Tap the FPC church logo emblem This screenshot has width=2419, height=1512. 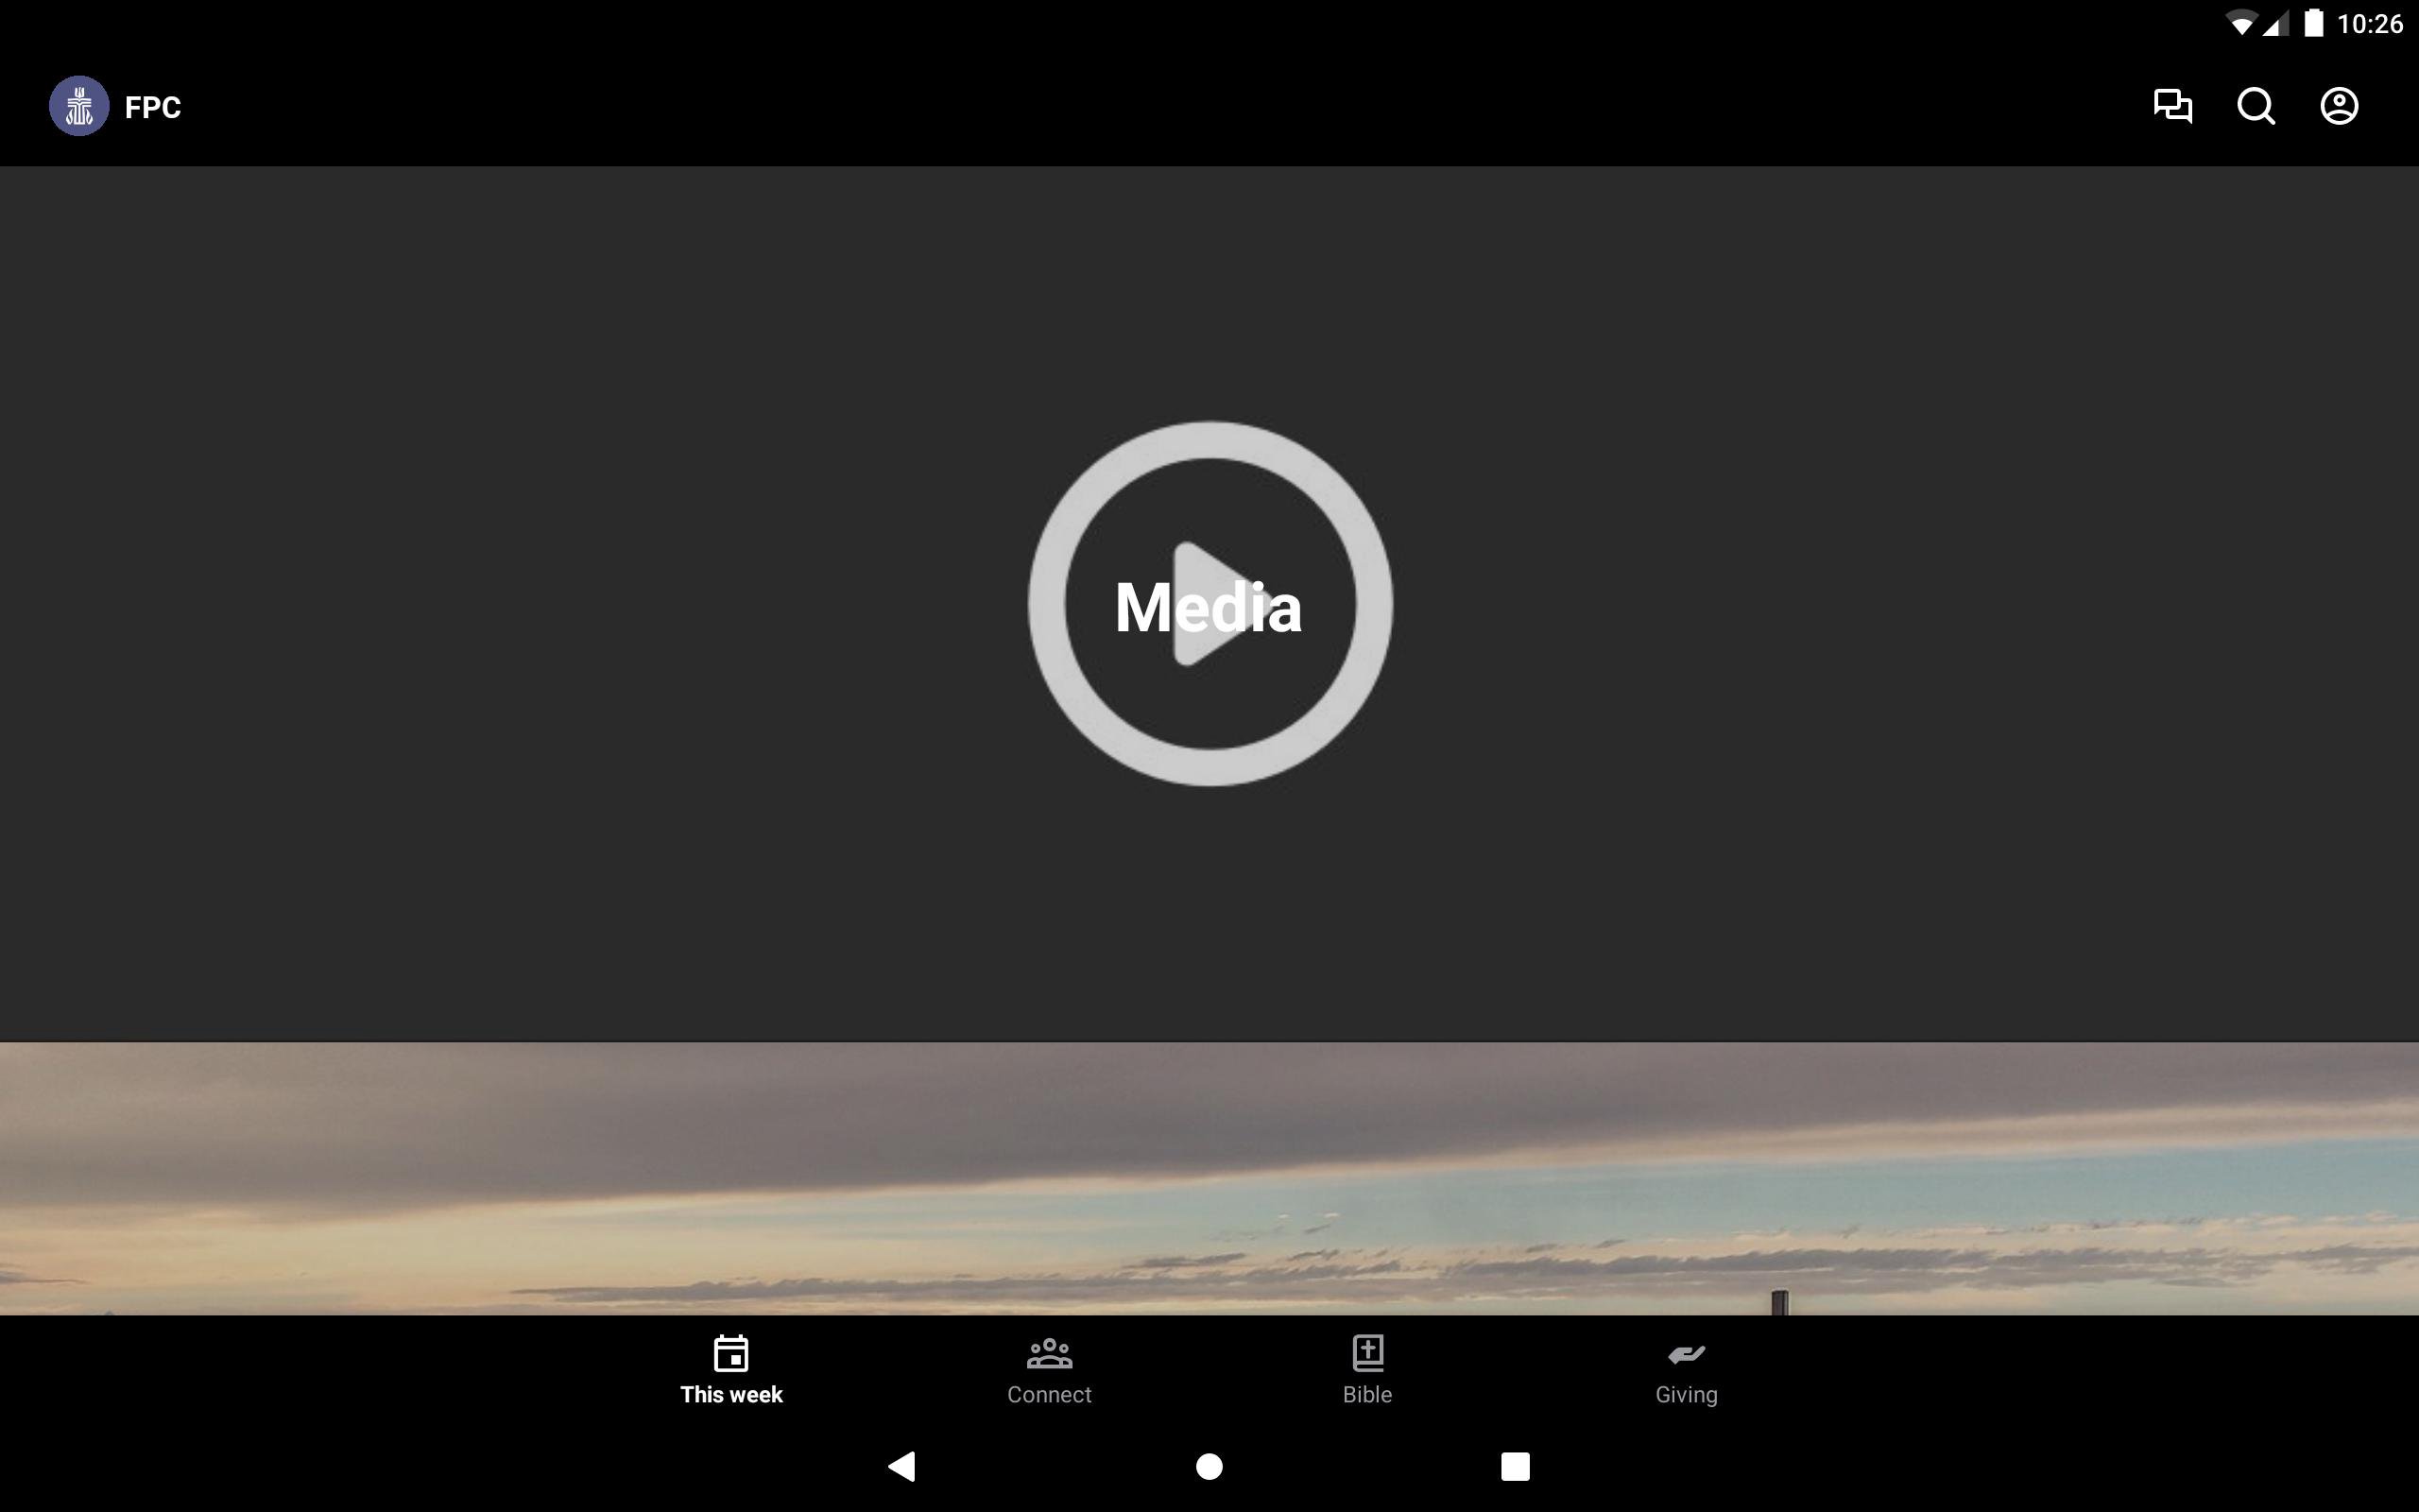point(79,106)
